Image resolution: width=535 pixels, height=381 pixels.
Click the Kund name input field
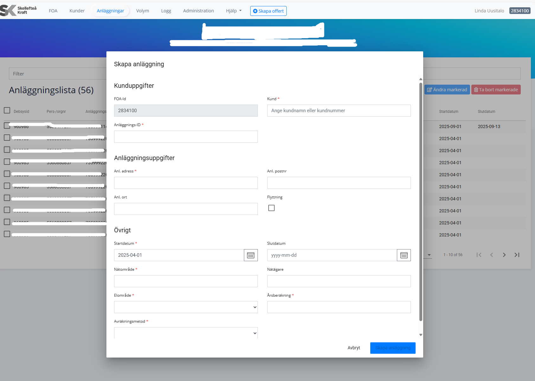[x=339, y=111]
